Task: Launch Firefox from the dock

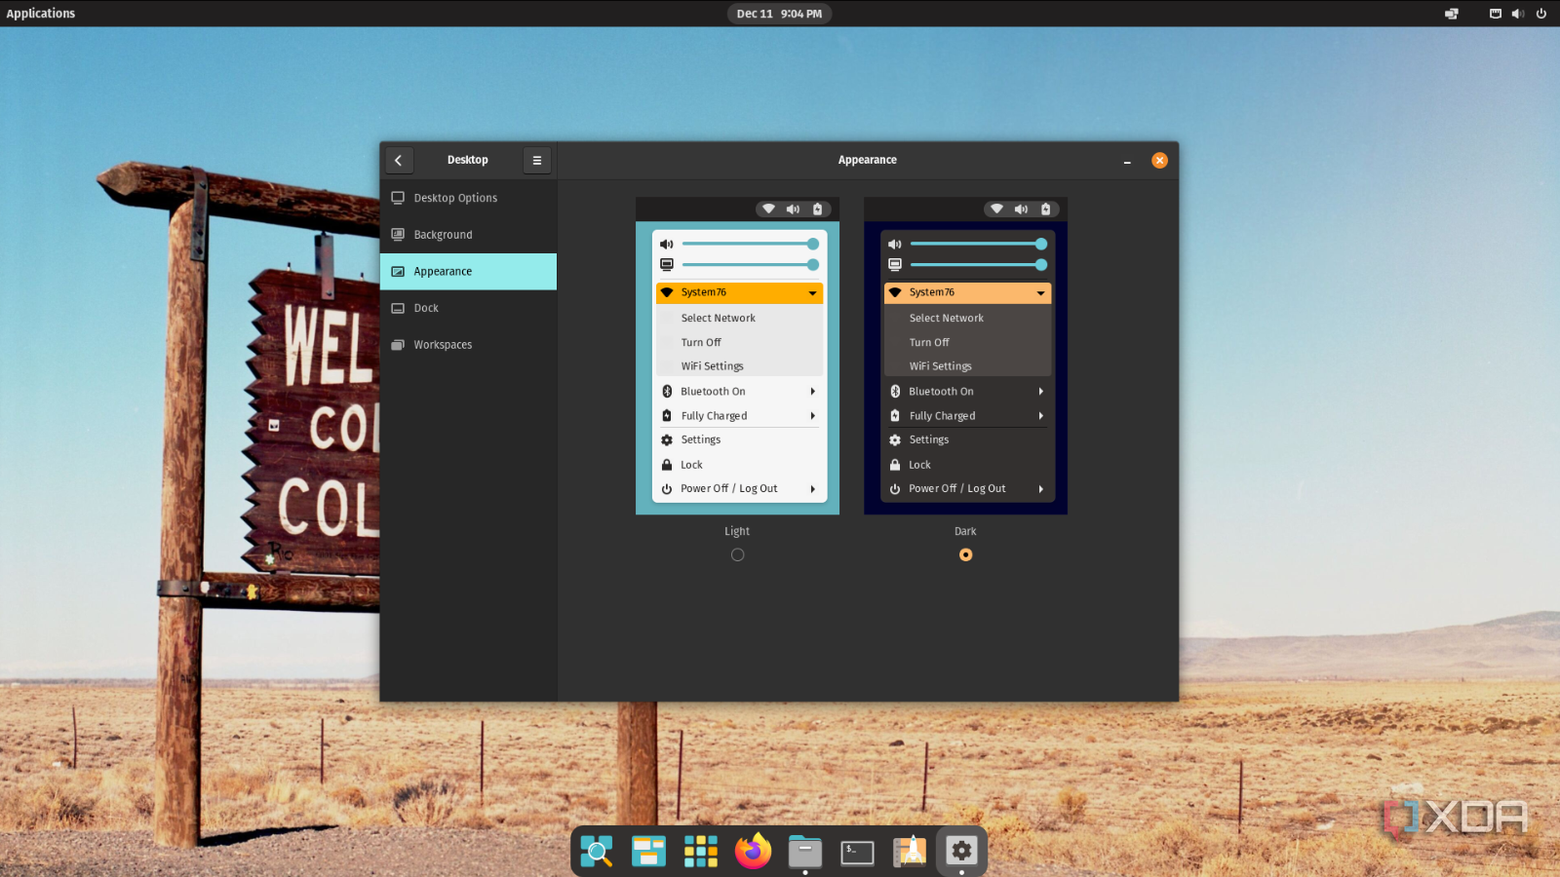Action: (753, 852)
